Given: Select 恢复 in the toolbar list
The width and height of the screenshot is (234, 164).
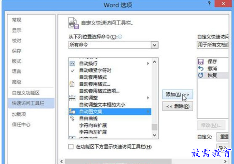Looking at the screenshot, I should point(213,75).
